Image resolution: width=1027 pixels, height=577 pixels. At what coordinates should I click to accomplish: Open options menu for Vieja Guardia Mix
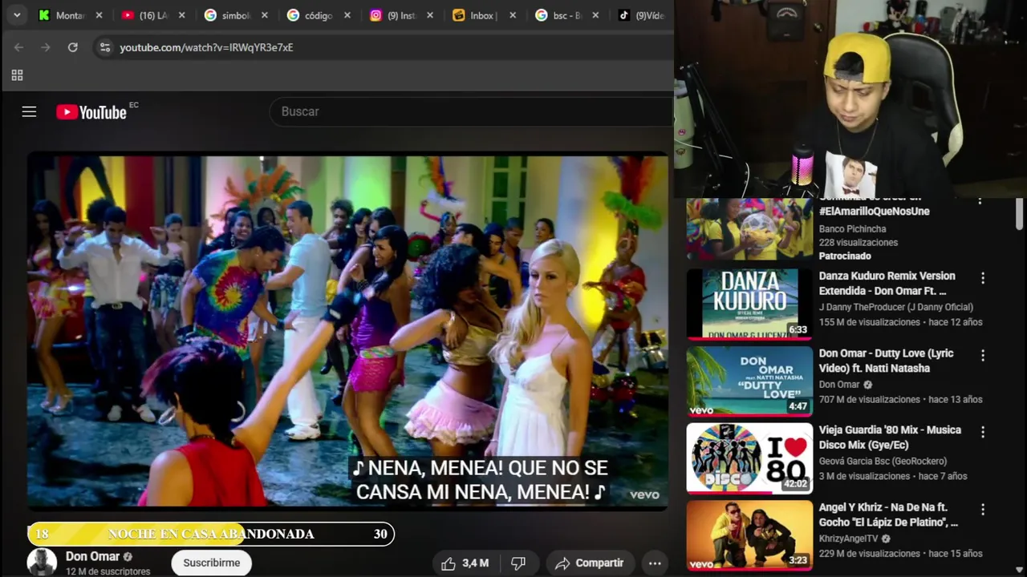pos(982,432)
